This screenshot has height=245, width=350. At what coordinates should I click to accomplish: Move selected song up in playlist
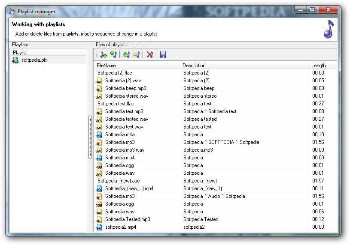(x=113, y=54)
